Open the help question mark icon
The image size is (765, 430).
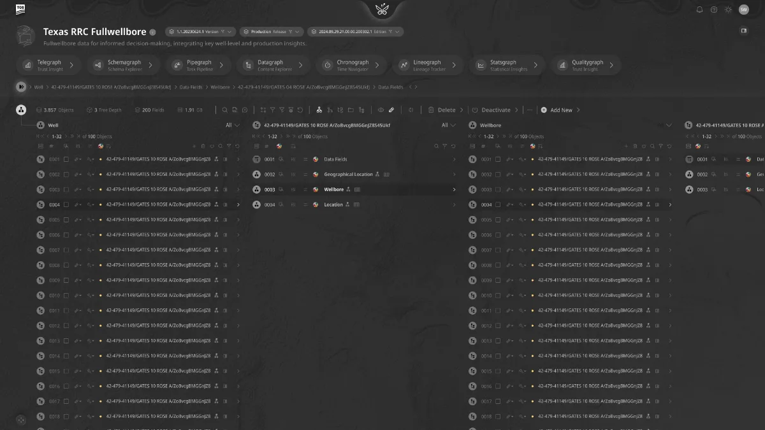click(714, 10)
